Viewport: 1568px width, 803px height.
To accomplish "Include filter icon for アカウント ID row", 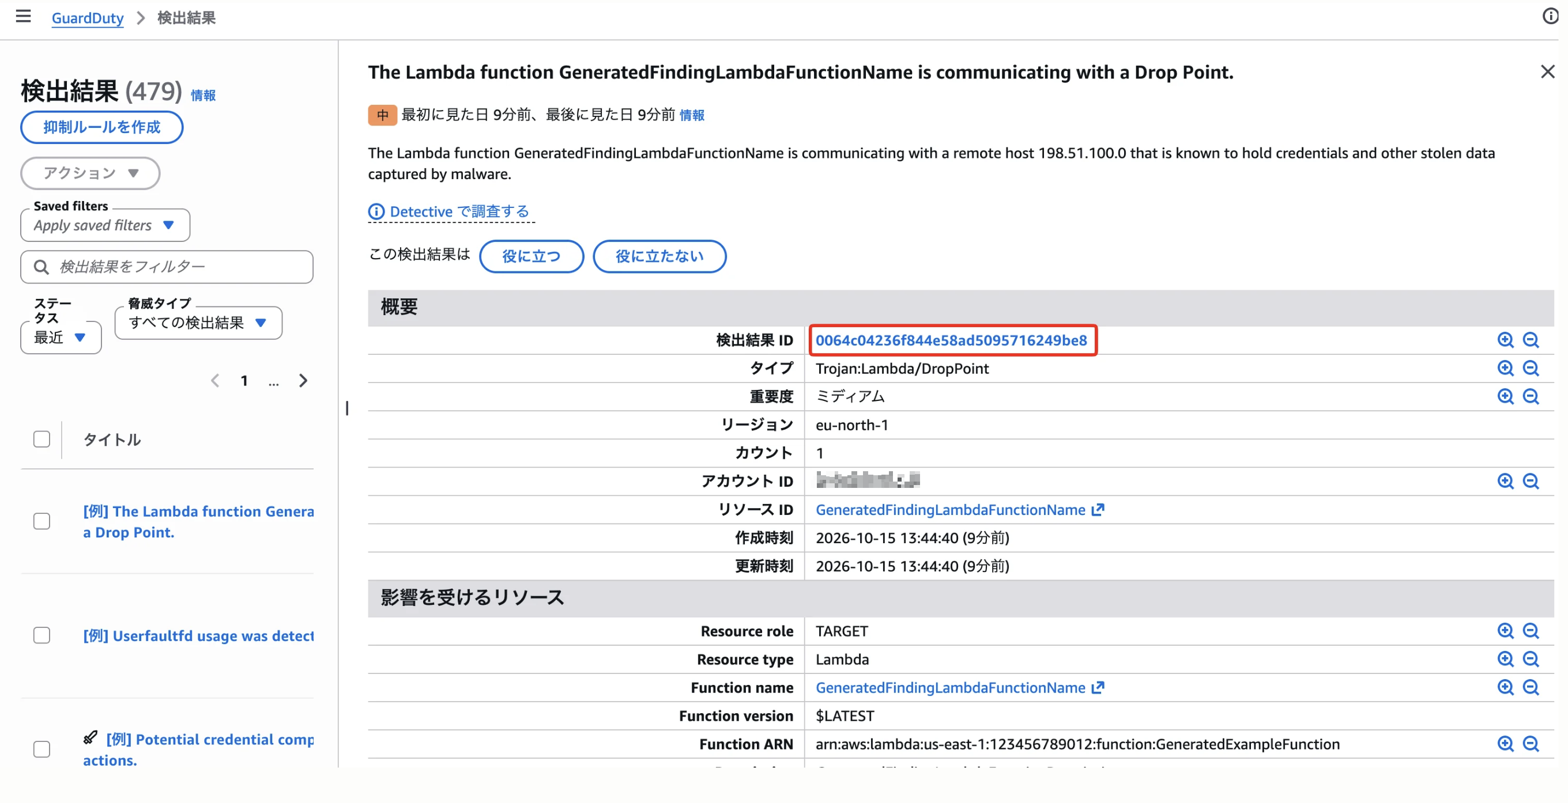I will pos(1505,481).
